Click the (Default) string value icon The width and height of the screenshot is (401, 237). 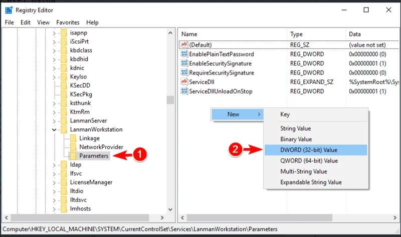pos(184,44)
